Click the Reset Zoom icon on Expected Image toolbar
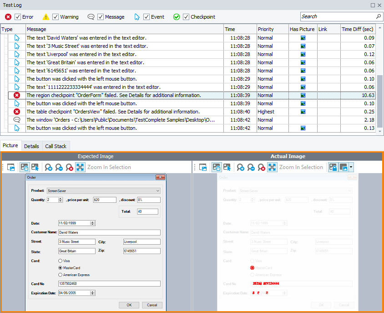The image size is (384, 313). tap(69, 167)
